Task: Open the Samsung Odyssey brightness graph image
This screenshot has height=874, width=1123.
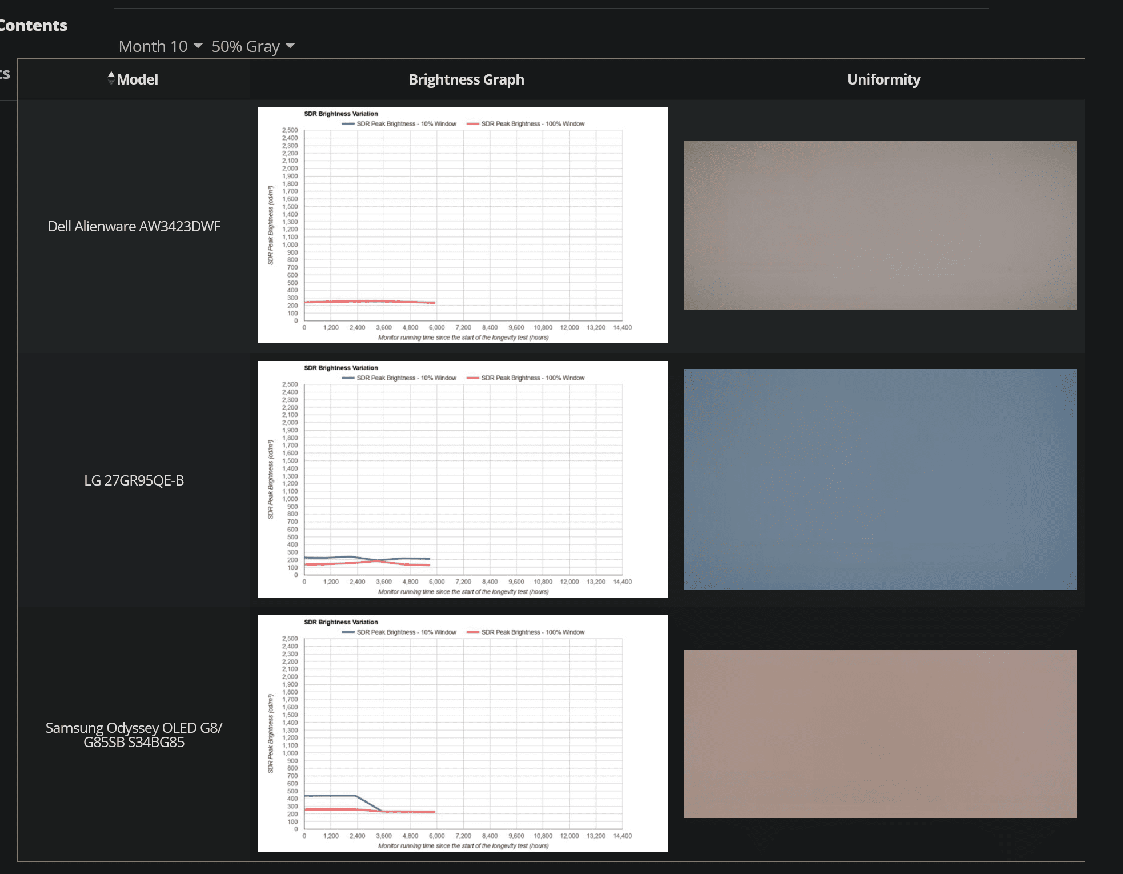Action: (463, 733)
